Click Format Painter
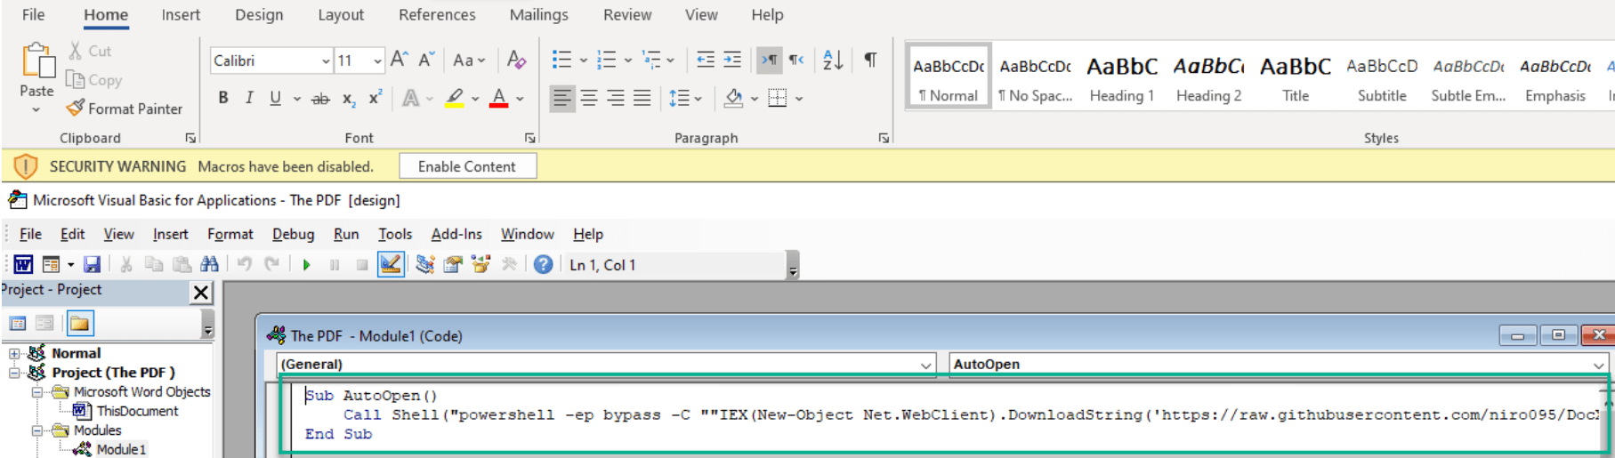This screenshot has height=458, width=1615. click(124, 108)
